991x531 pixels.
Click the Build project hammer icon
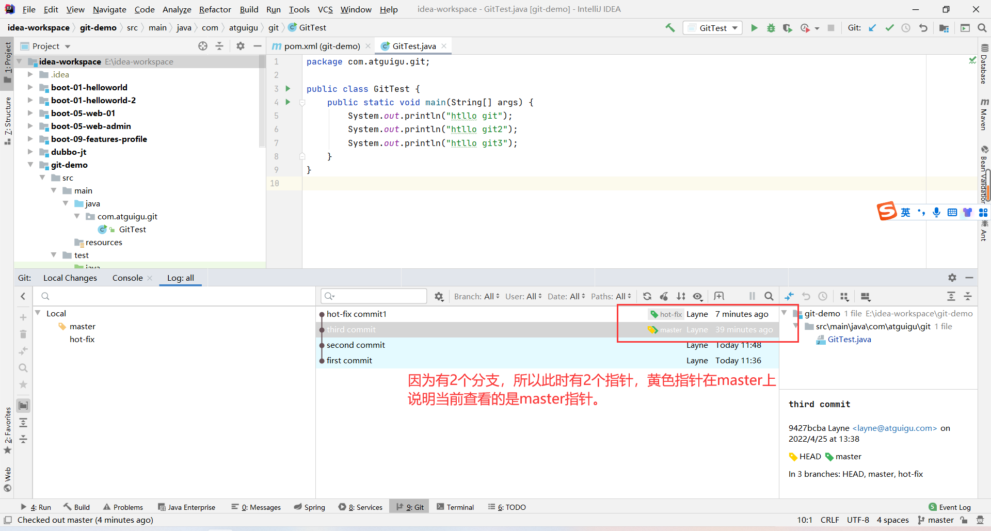tap(670, 28)
